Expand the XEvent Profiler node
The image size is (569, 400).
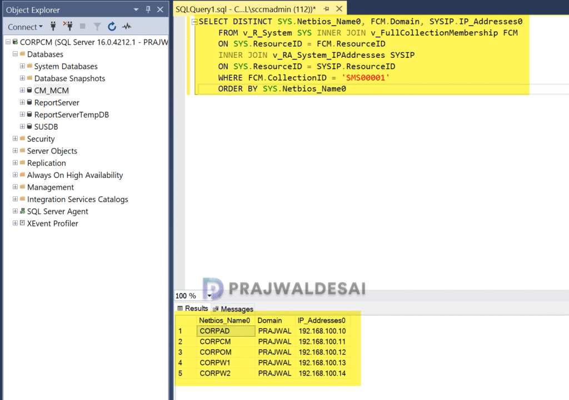pyautogui.click(x=15, y=223)
